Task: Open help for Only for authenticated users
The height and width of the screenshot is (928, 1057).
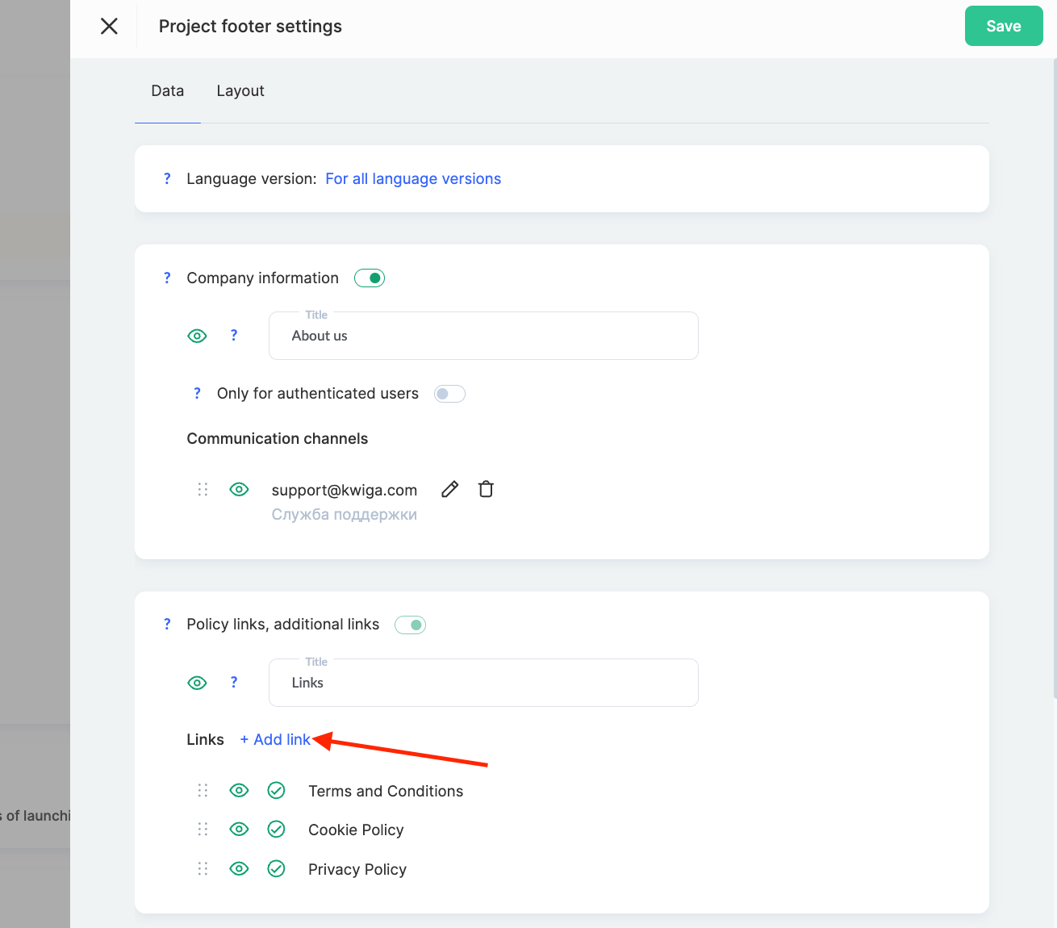Action: pyautogui.click(x=197, y=393)
